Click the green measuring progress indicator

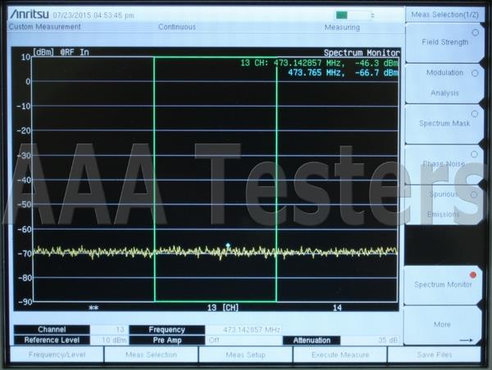tap(342, 15)
